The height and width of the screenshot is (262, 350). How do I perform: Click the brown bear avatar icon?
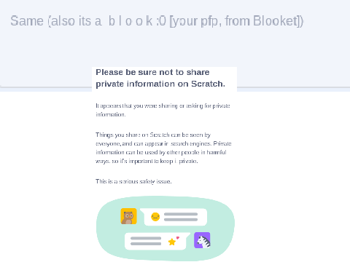tap(128, 216)
